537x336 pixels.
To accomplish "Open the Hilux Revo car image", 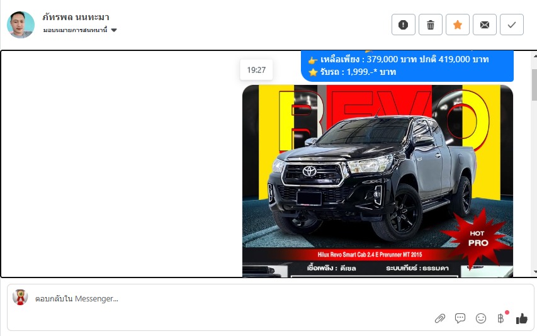I will point(377,181).
